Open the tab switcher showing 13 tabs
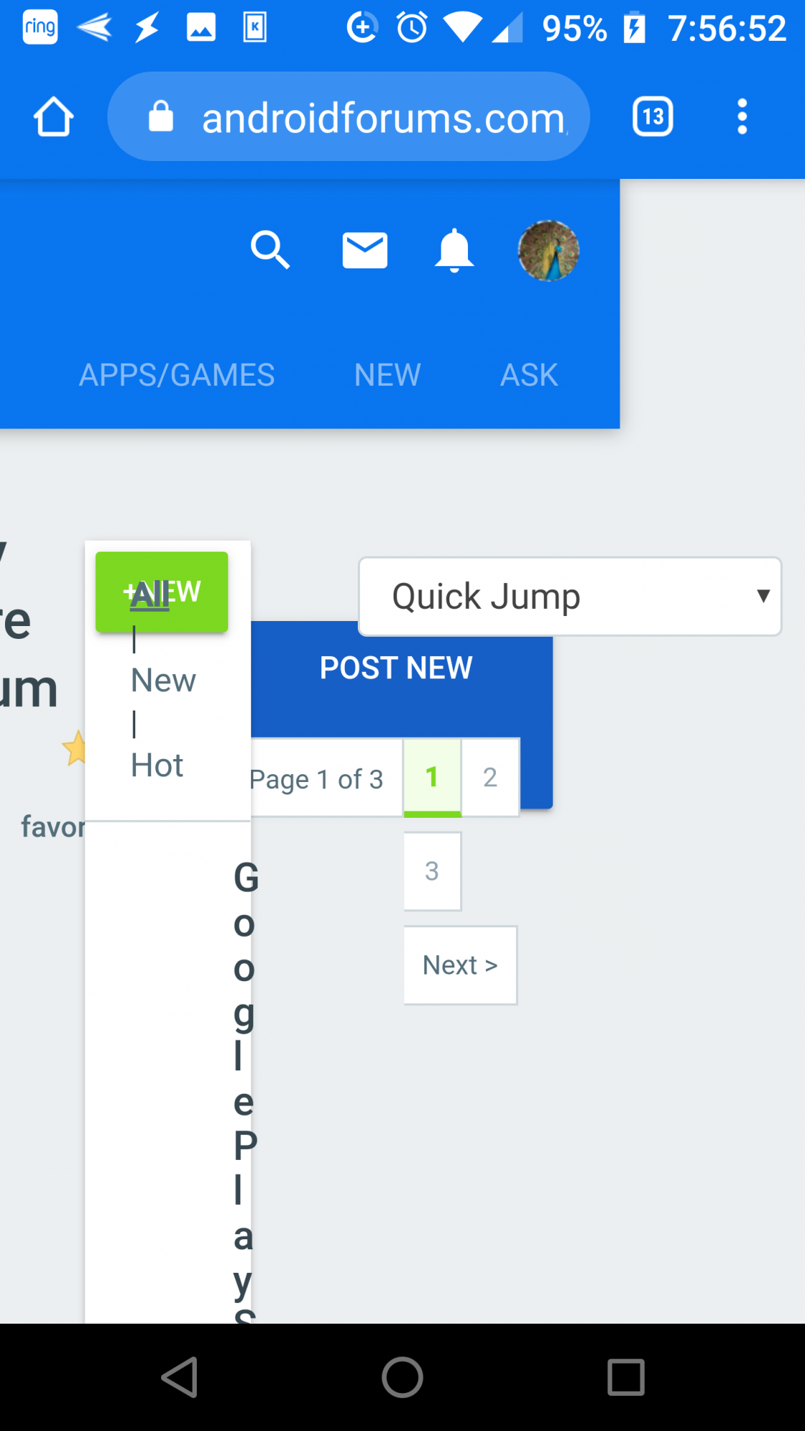Image resolution: width=805 pixels, height=1431 pixels. tap(653, 117)
